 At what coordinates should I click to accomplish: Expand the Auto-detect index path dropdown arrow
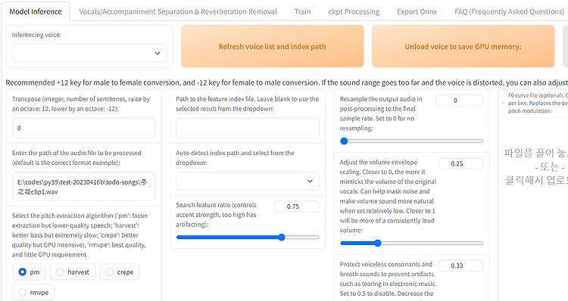coord(310,181)
